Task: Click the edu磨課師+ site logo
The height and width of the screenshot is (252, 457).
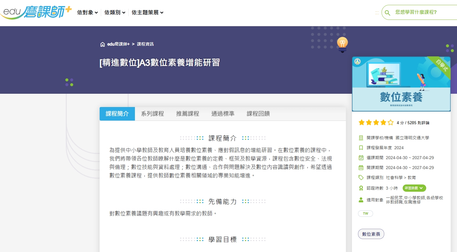Action: coord(36,12)
